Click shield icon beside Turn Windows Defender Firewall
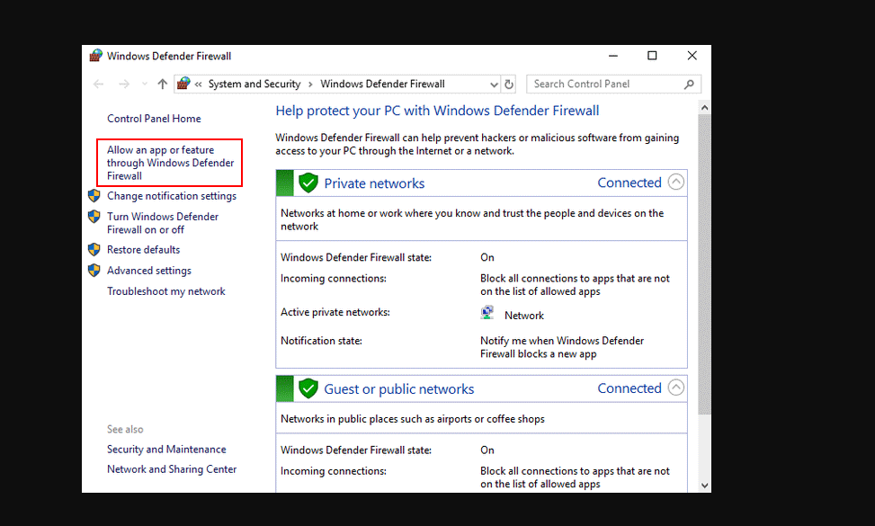 pyautogui.click(x=94, y=217)
